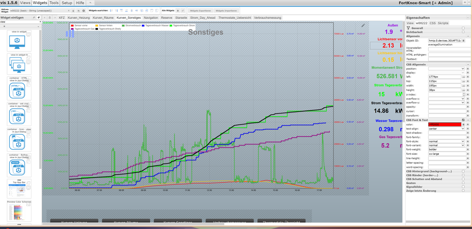
Task: Click the widget info icon
Action: click(x=83, y=11)
